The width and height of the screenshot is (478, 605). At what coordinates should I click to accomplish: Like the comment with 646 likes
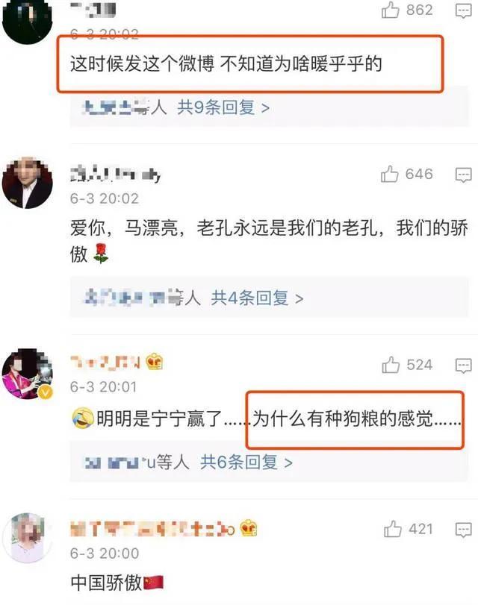click(390, 174)
